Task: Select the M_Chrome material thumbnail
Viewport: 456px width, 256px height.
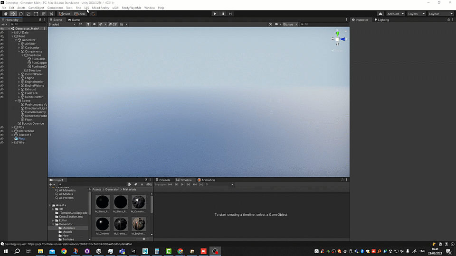Action: pyautogui.click(x=102, y=224)
